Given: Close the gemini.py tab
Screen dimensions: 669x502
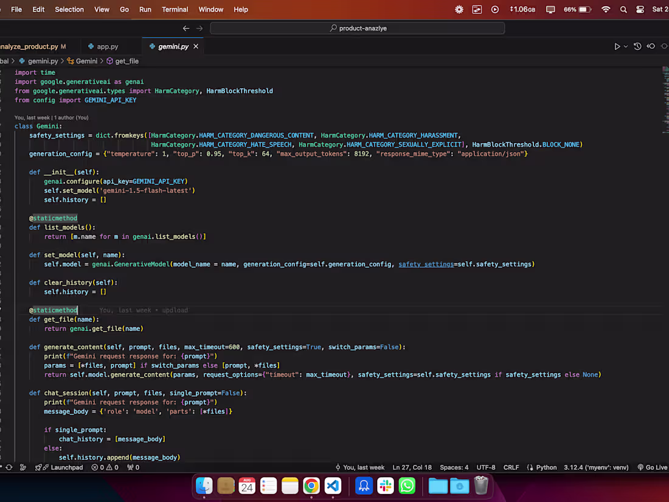Looking at the screenshot, I should 196,46.
